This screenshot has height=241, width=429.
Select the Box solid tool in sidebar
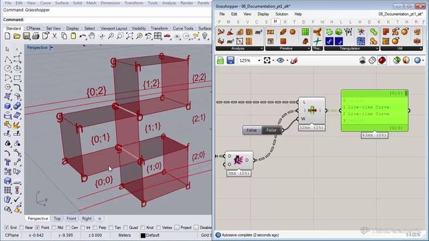pyautogui.click(x=7, y=106)
